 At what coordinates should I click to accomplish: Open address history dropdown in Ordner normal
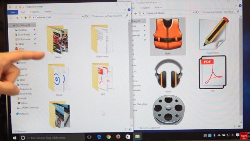(x=83, y=16)
